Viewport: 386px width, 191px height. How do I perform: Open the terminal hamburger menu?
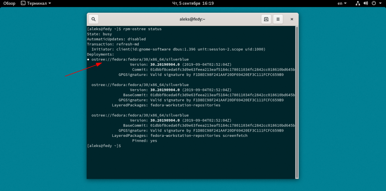278,19
